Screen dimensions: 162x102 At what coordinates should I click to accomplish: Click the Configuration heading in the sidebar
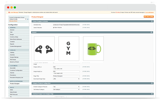13,25
